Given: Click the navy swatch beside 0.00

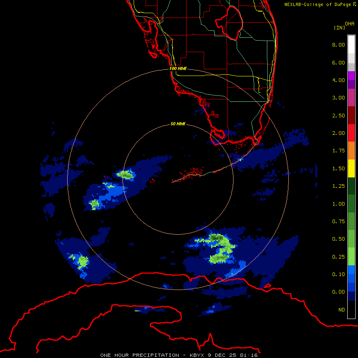Looking at the screenshot, I should (x=351, y=296).
